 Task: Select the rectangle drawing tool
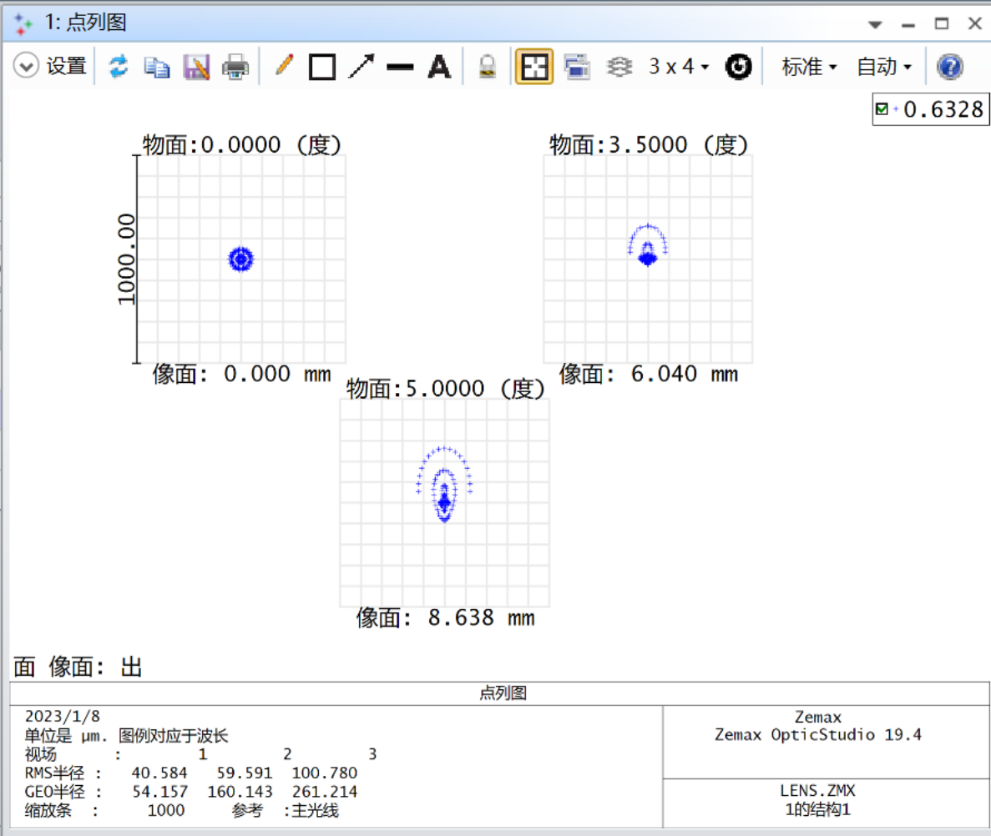[322, 66]
